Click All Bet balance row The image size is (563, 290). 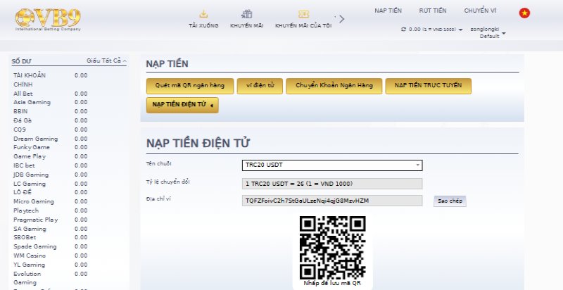click(50, 94)
